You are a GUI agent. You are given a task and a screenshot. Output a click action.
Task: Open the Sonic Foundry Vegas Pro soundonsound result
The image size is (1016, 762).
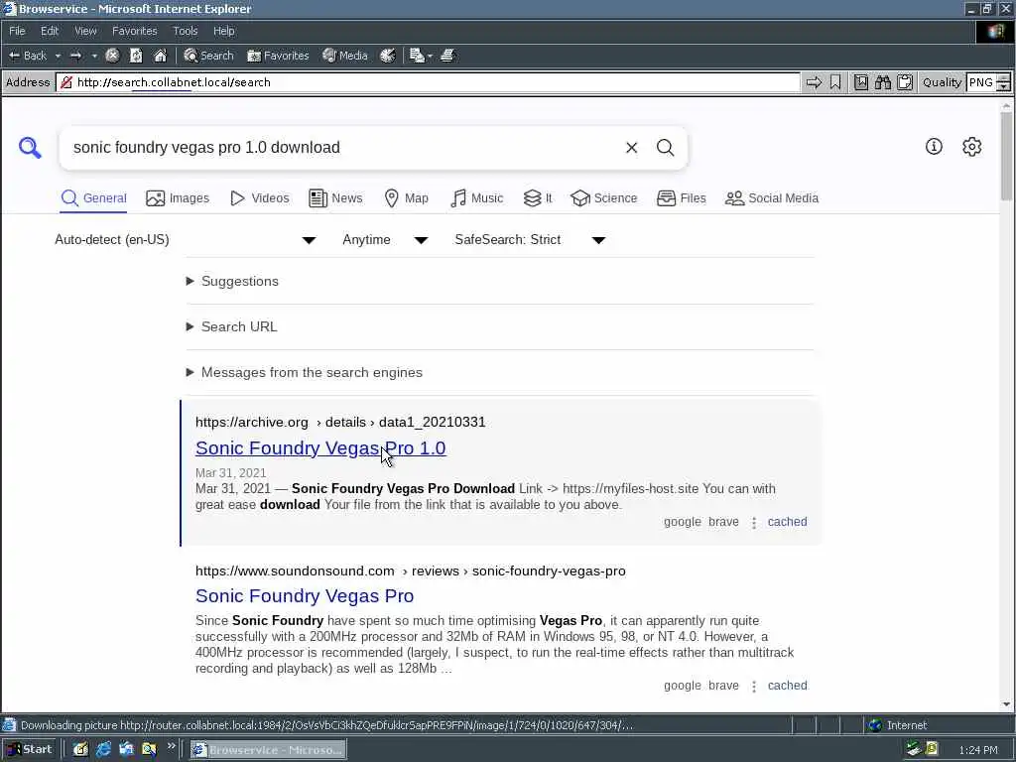(305, 595)
